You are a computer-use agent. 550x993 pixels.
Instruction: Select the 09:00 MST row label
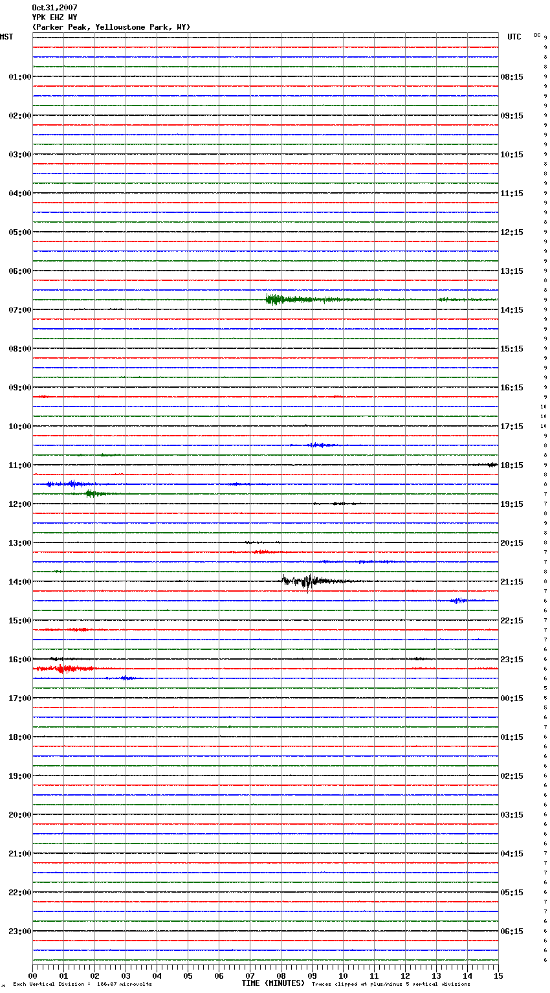(x=20, y=387)
